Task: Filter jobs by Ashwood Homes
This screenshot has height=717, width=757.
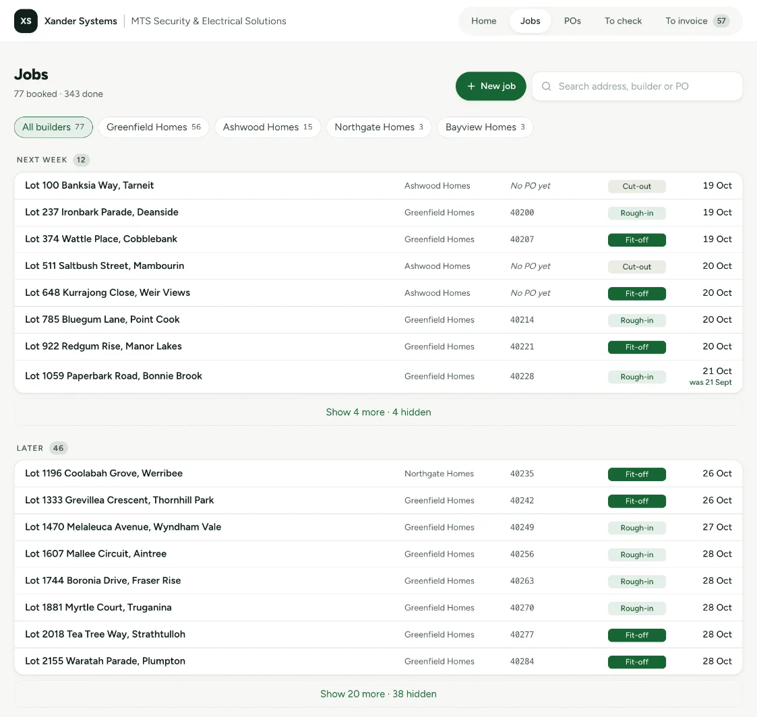Action: (x=268, y=127)
